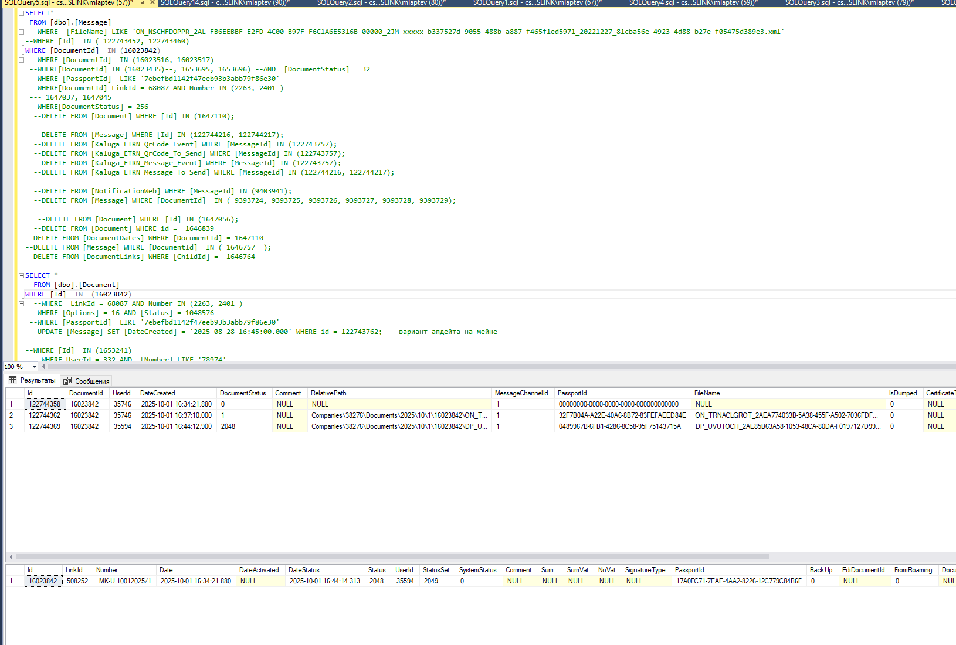
Task: Select the LinkId cell 508252
Action: click(x=77, y=581)
